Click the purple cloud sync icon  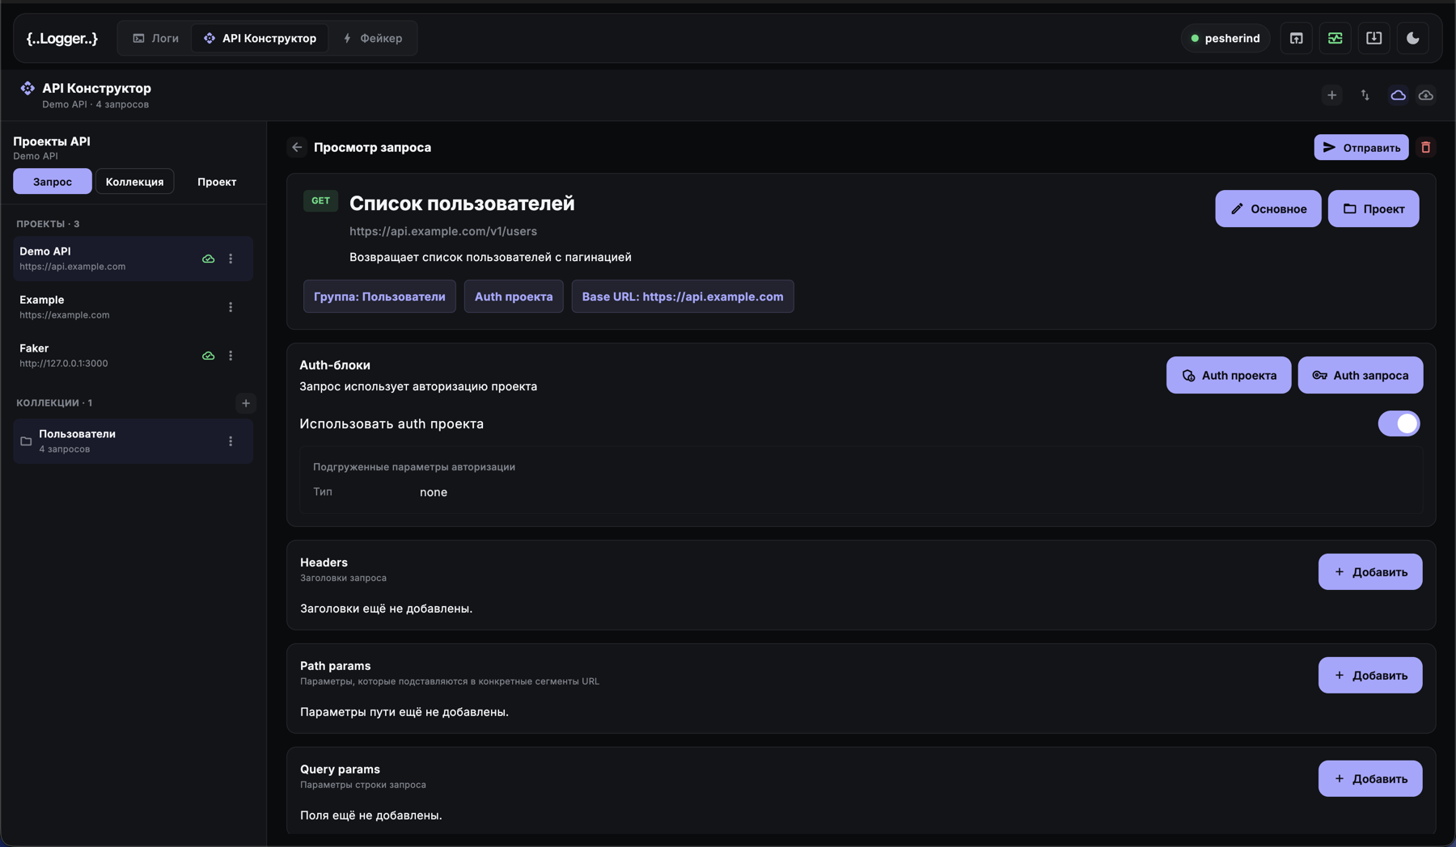coord(1398,95)
